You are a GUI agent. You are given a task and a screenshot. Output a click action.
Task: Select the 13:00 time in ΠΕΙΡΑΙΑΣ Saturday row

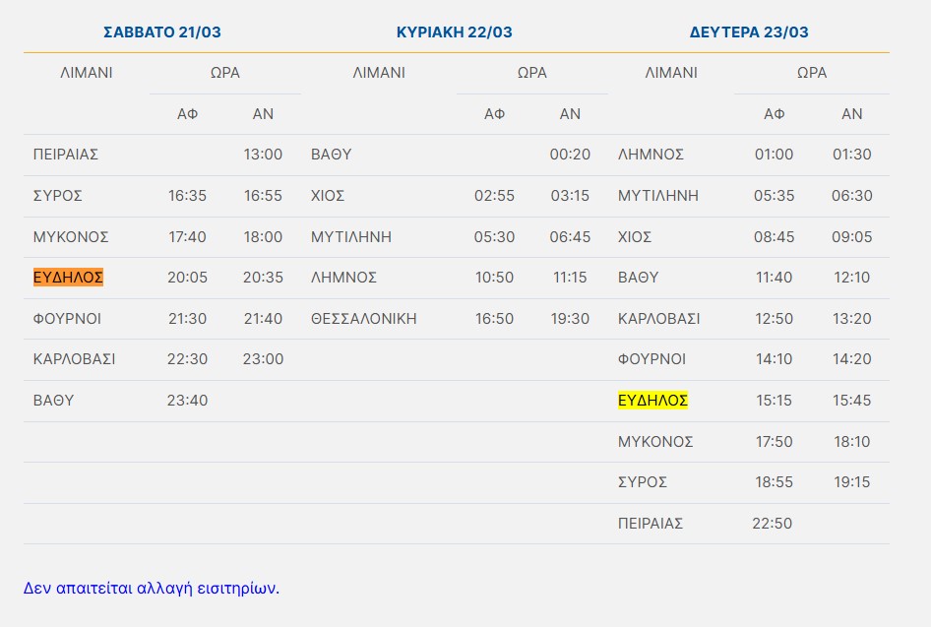[x=263, y=155]
